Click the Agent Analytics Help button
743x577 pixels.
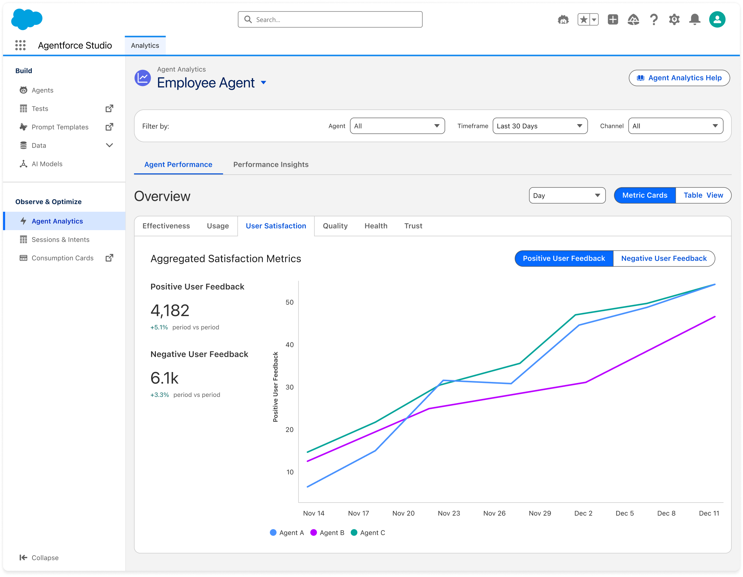pyautogui.click(x=679, y=78)
